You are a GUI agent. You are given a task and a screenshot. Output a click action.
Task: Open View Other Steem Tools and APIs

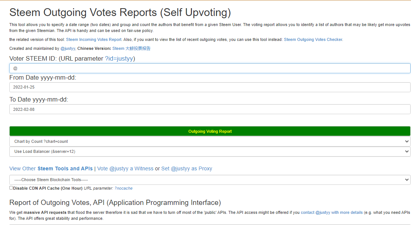(x=51, y=168)
